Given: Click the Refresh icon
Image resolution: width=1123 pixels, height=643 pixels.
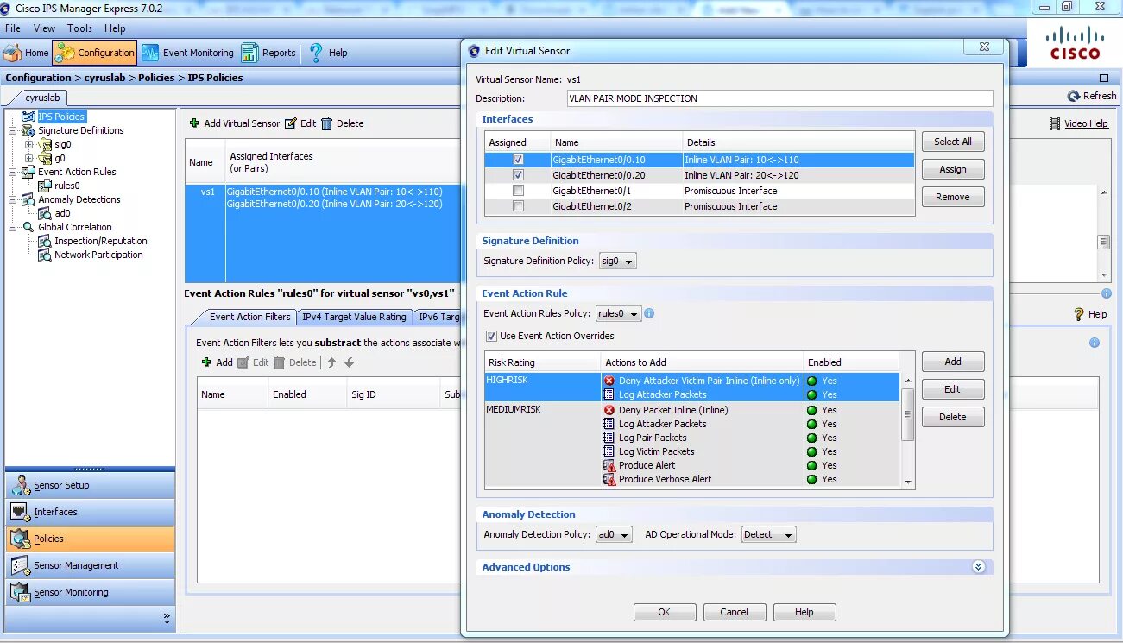Looking at the screenshot, I should click(x=1074, y=96).
